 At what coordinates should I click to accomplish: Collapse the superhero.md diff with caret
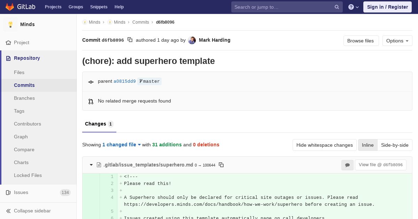tap(91, 165)
